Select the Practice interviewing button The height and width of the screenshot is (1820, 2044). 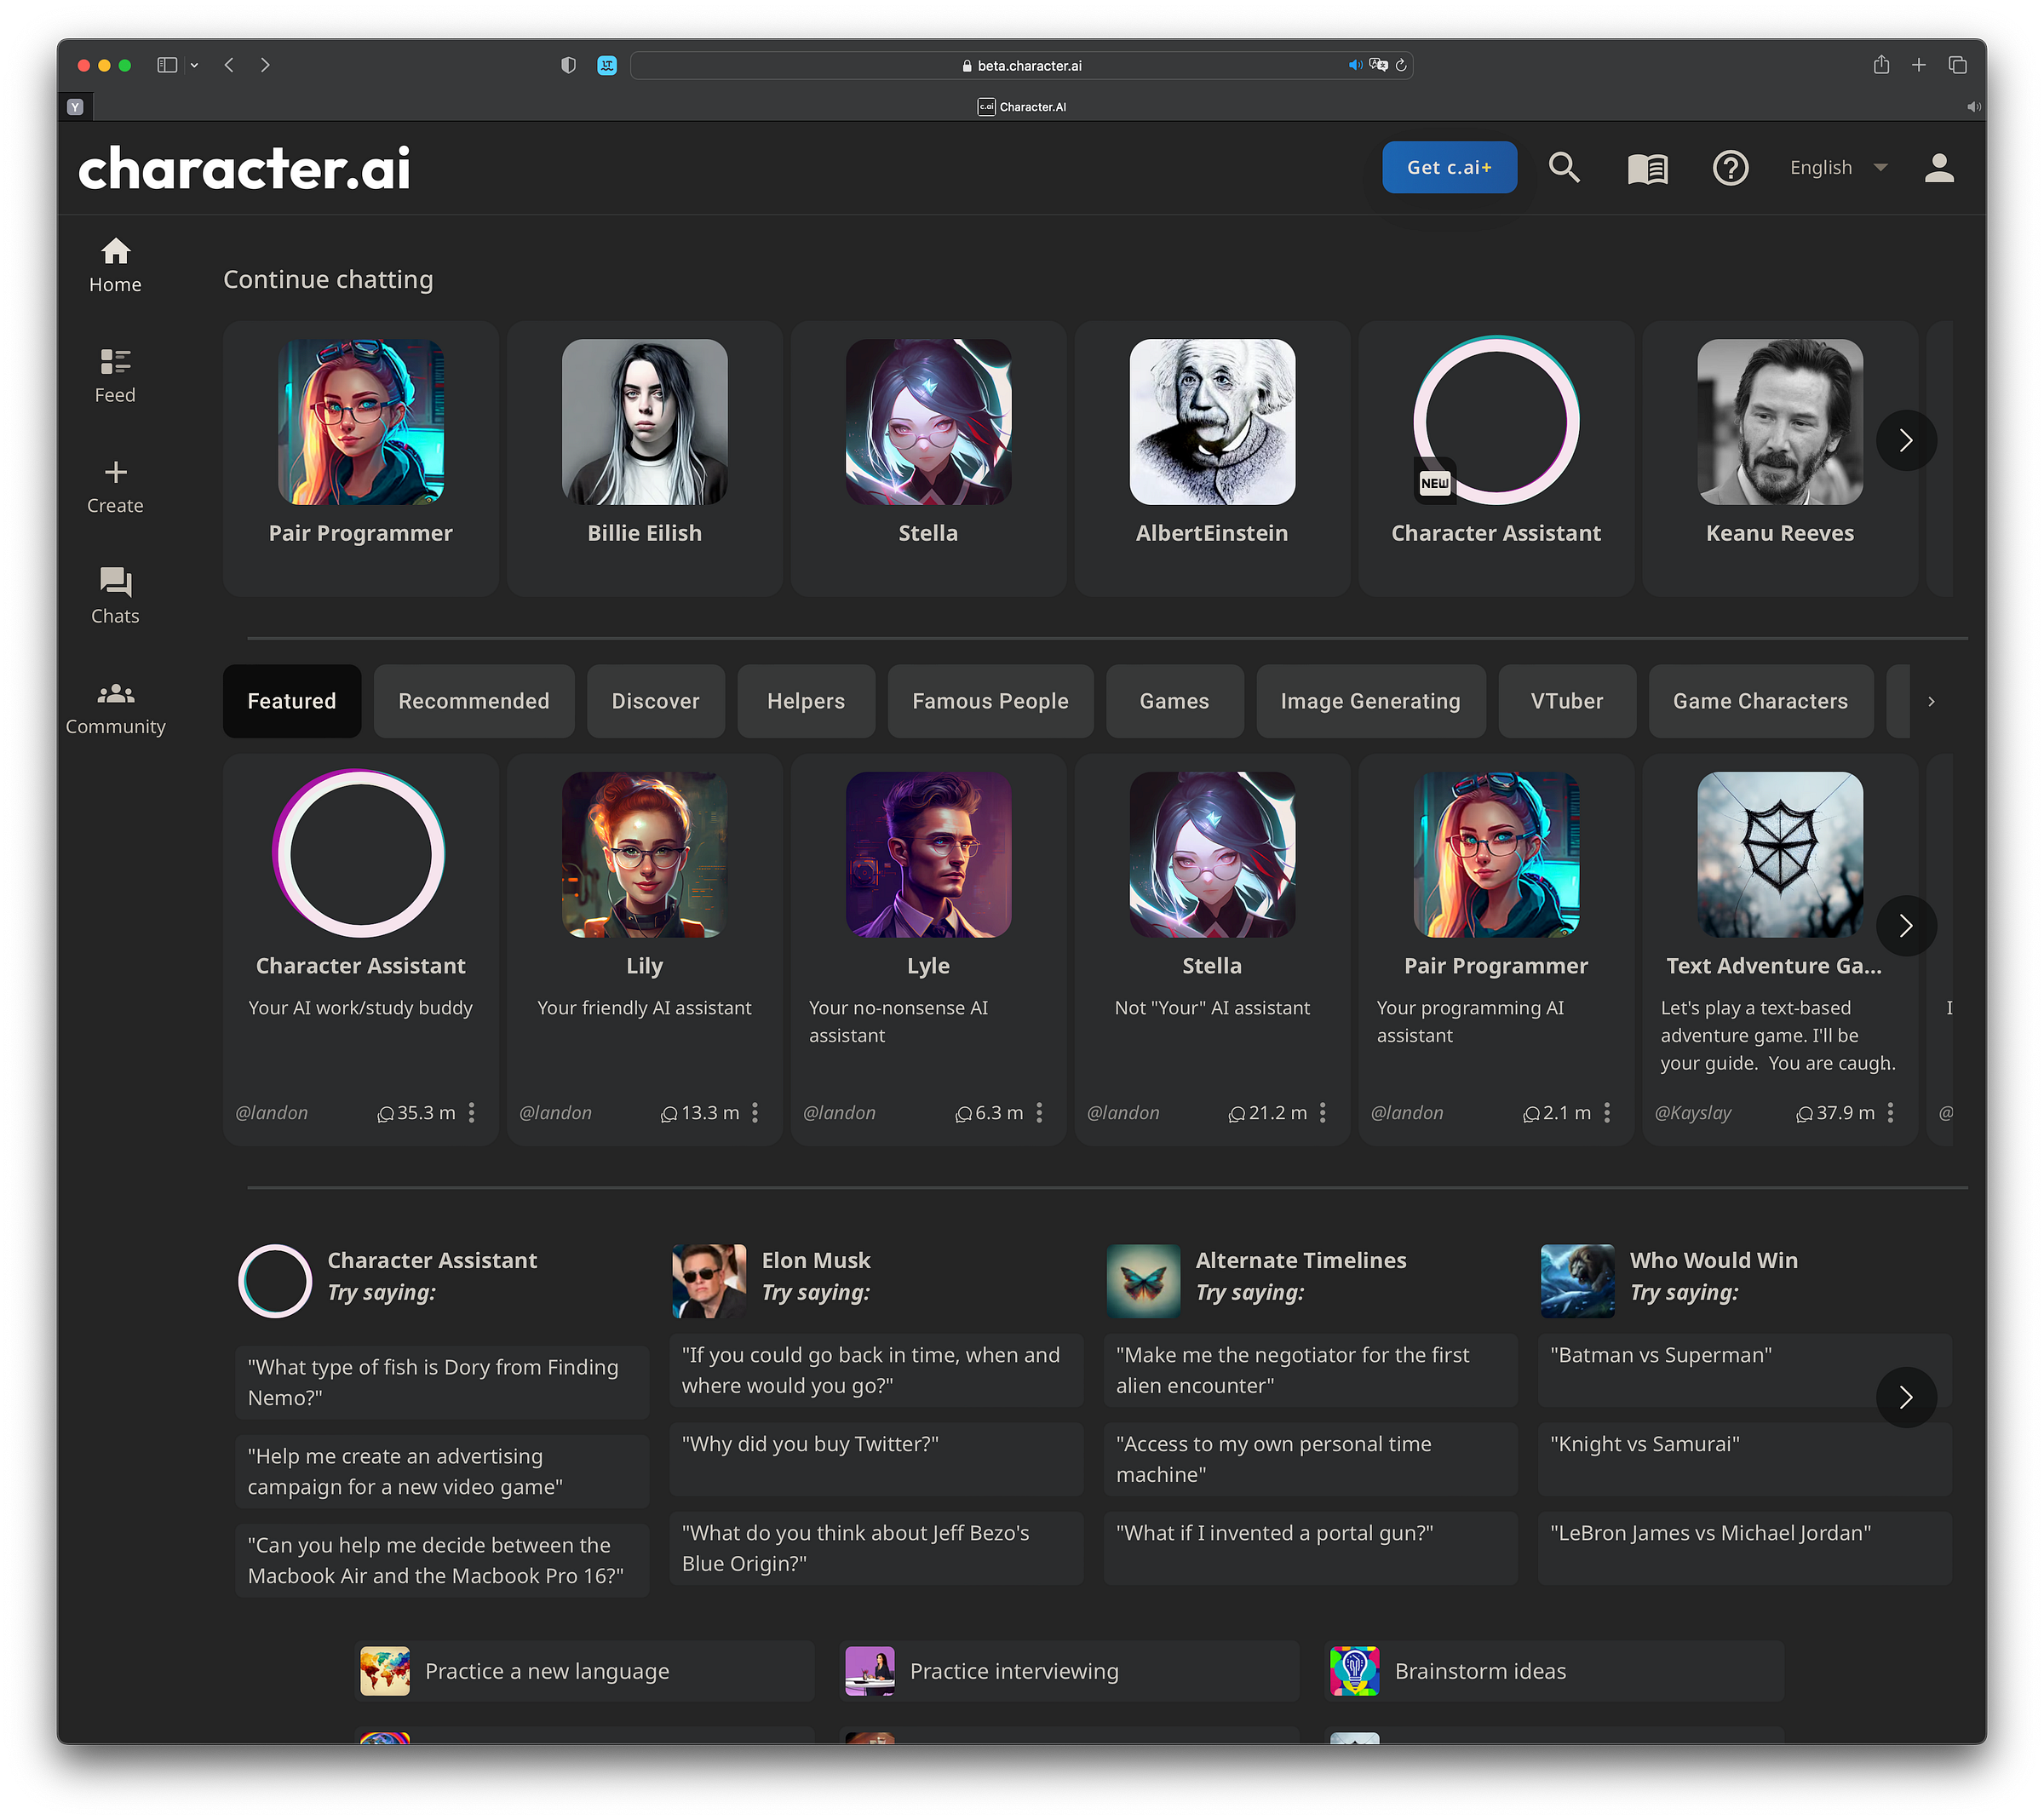click(x=1070, y=1671)
